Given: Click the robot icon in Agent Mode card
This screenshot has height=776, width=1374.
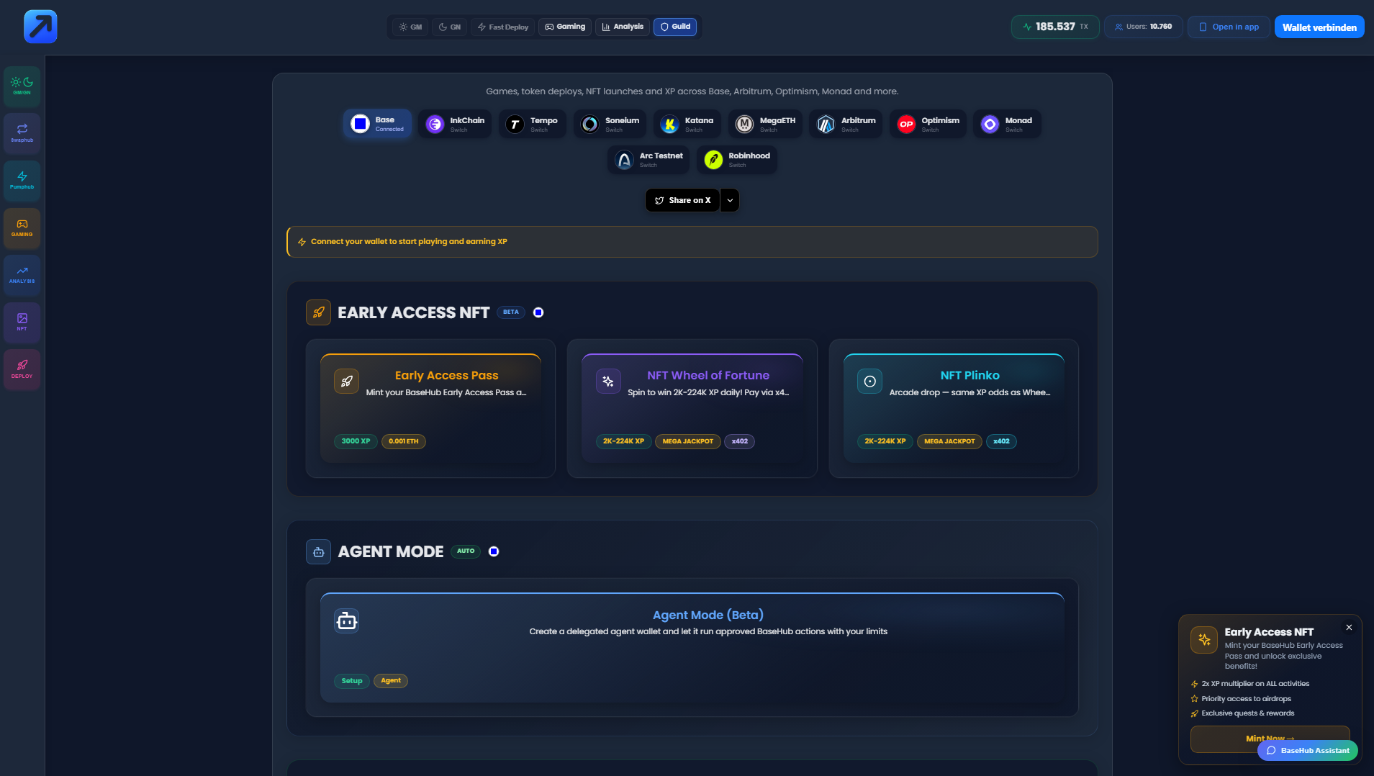Looking at the screenshot, I should (346, 621).
